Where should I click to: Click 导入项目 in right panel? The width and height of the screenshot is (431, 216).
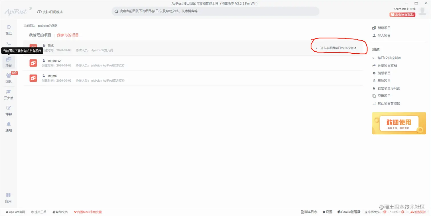pyautogui.click(x=381, y=35)
